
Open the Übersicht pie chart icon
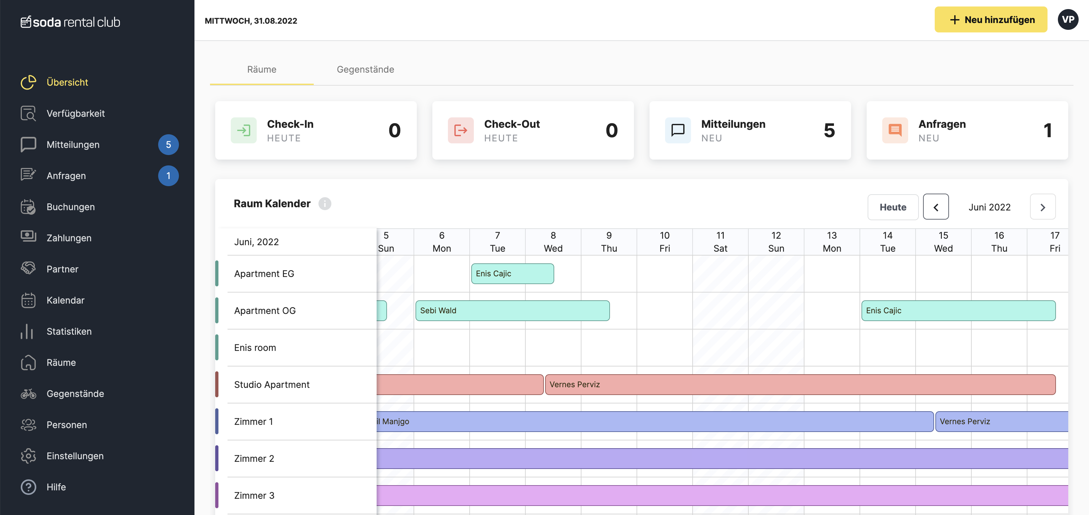(28, 82)
